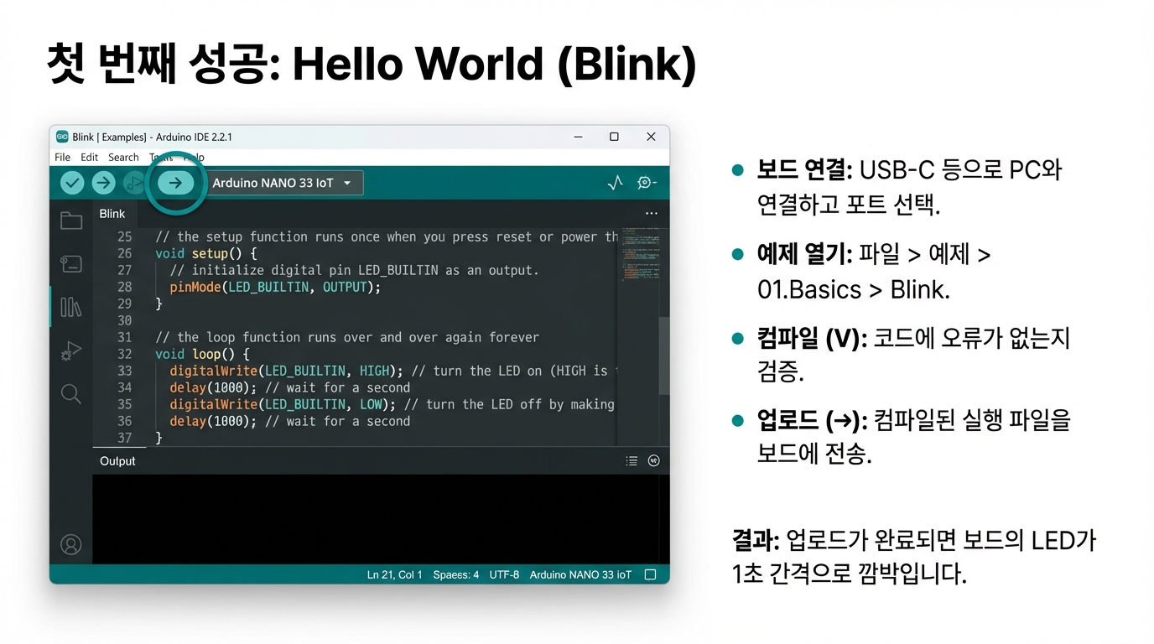Click the '// the setup function runs once' comment
The width and height of the screenshot is (1154, 644).
387,236
